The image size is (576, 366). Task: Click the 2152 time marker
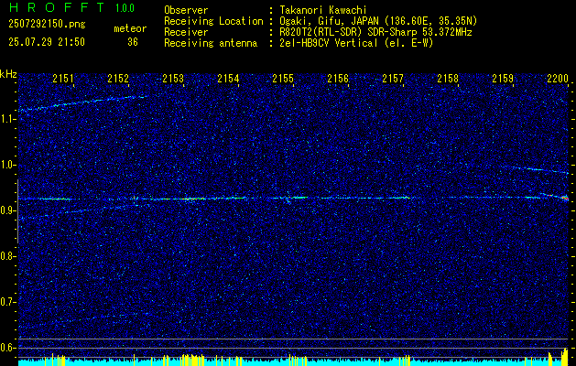118,78
